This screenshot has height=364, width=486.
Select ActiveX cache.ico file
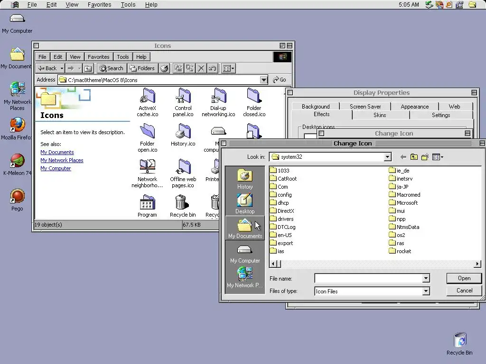pyautogui.click(x=148, y=102)
